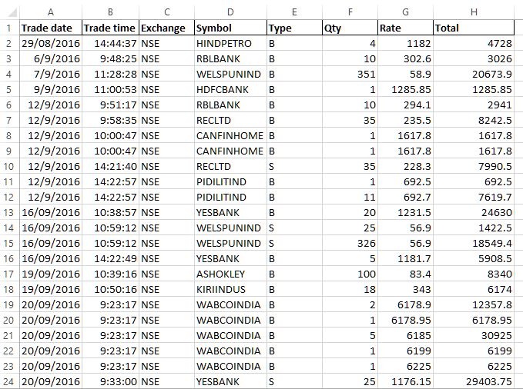Select rate cell 1182
The width and height of the screenshot is (523, 389).
point(406,43)
